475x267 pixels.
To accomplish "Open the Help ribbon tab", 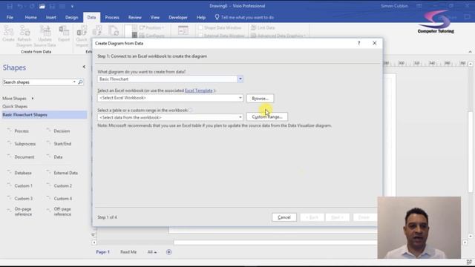I will tap(201, 17).
